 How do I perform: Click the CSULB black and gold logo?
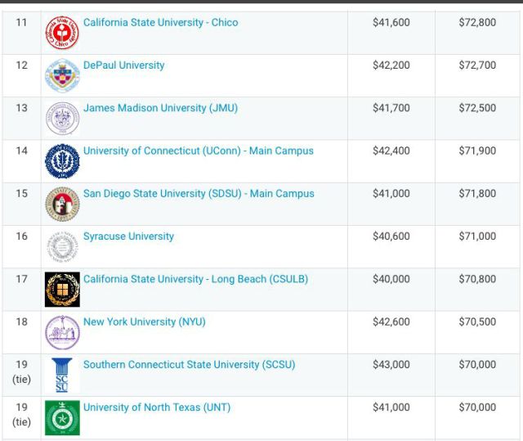[62, 289]
